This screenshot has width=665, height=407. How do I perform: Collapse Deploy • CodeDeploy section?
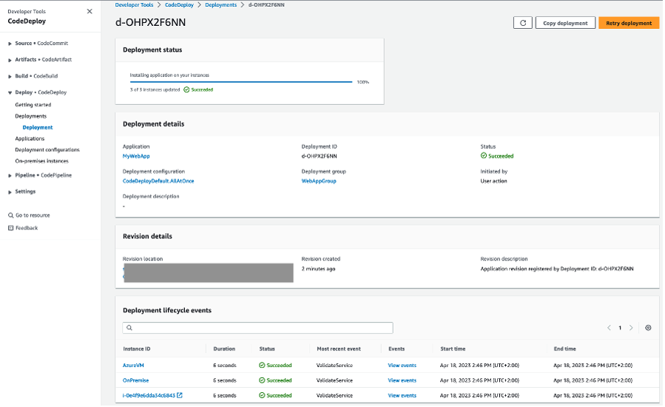[x=10, y=93]
